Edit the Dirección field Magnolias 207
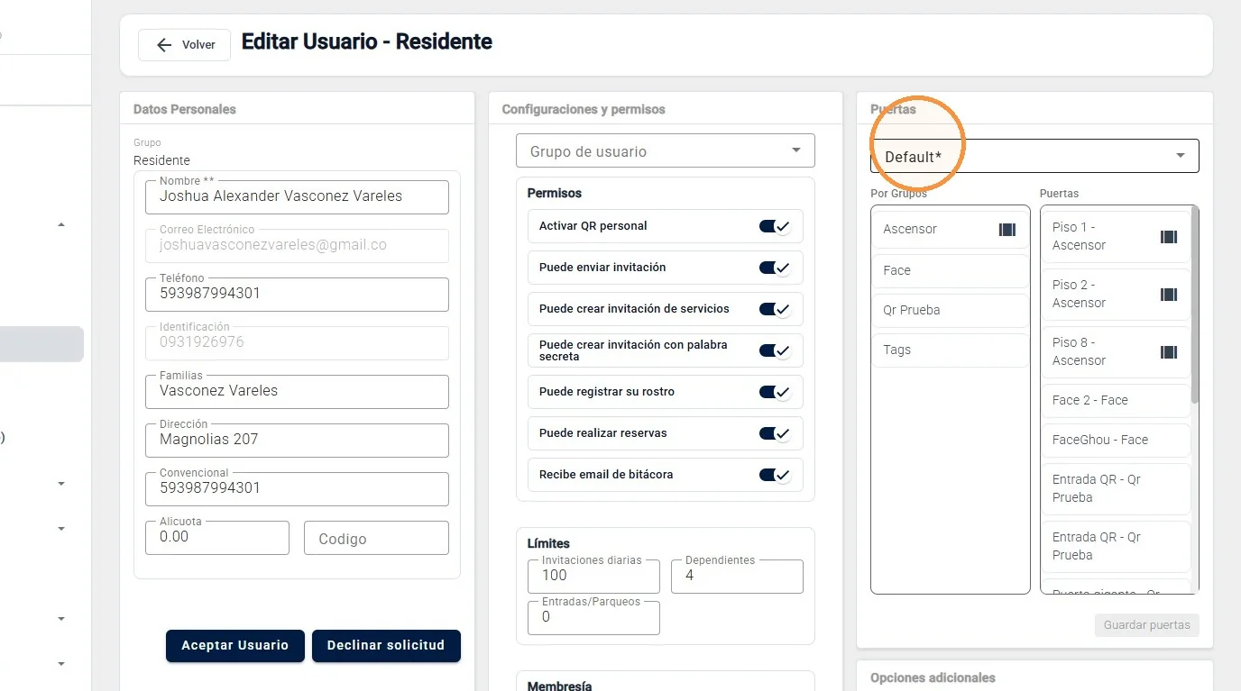 point(297,440)
